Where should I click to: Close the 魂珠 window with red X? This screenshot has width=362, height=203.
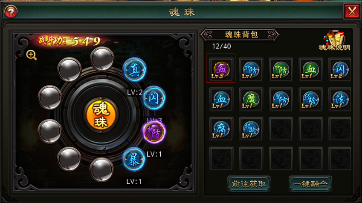tap(352, 11)
